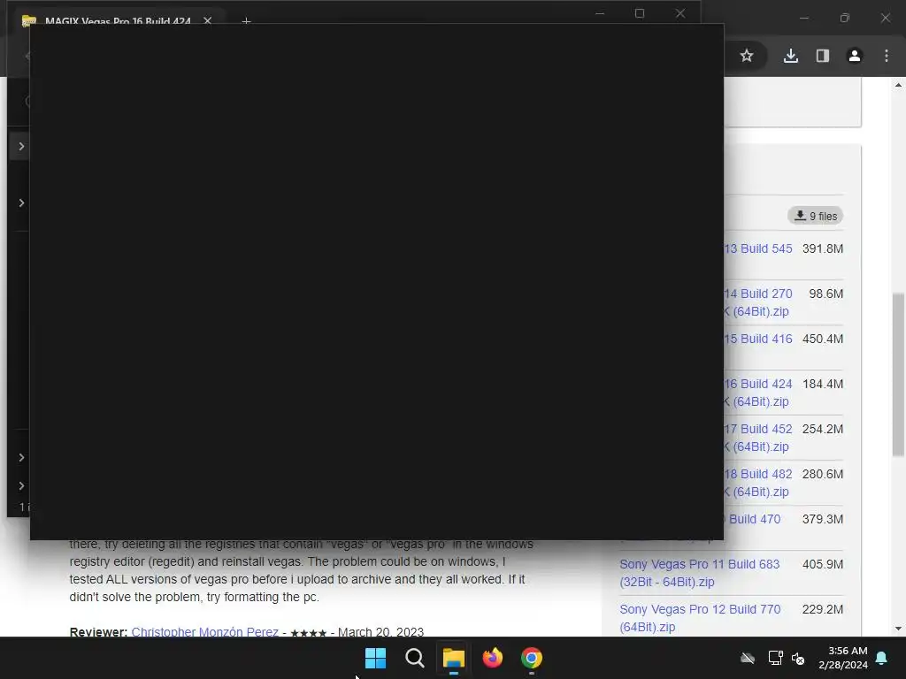Click the 254.2M file size text
The image size is (906, 679).
tap(823, 429)
